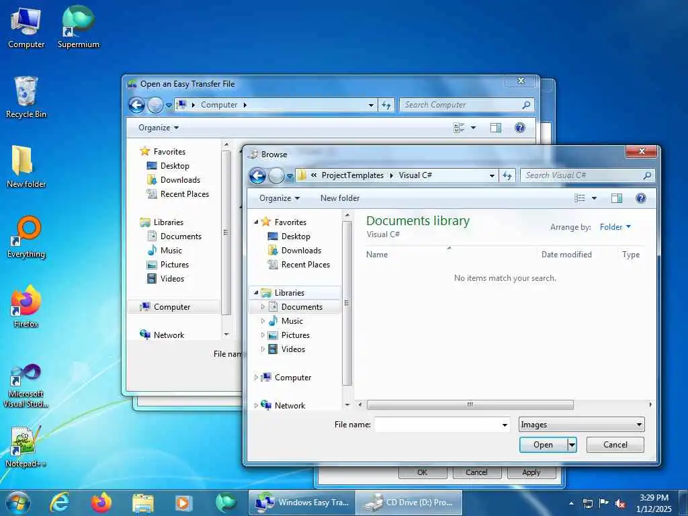688x516 pixels.
Task: Open Organize menu in Browse dialog
Action: click(x=279, y=198)
